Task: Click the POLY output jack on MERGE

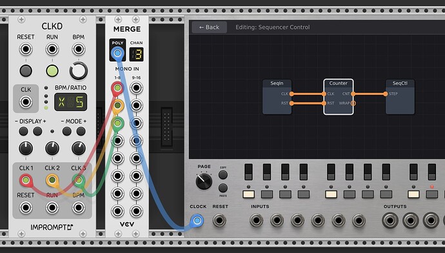Action: point(117,53)
